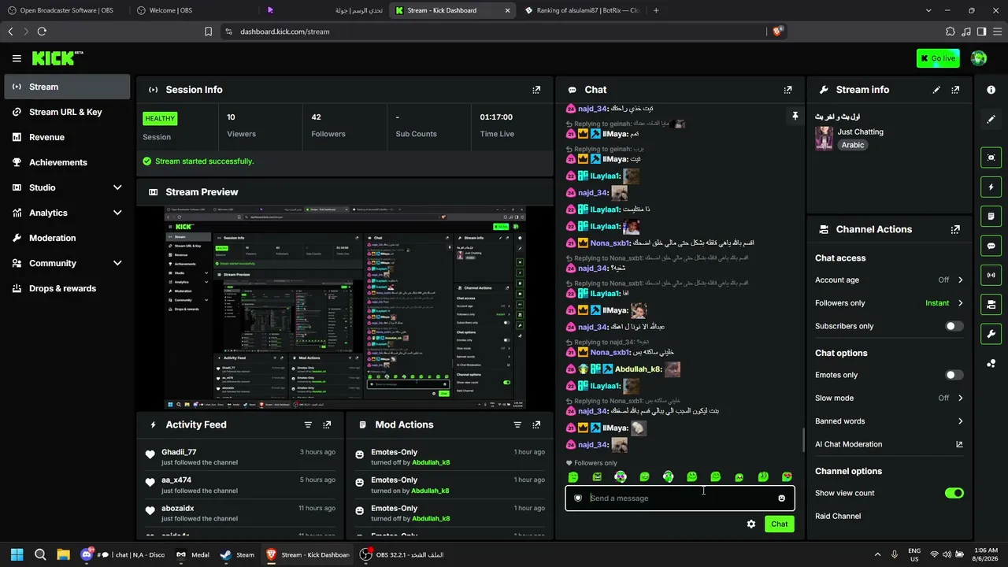
Task: Click the Just Chatting category thumbnail
Action: coord(824,138)
